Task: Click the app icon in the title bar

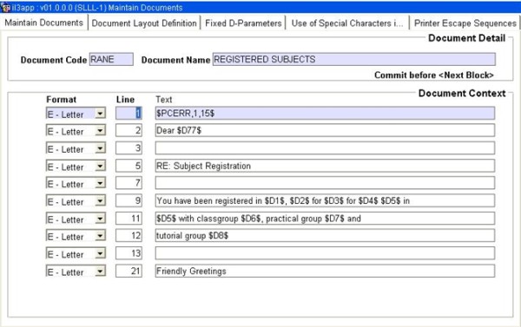Action: pos(6,7)
